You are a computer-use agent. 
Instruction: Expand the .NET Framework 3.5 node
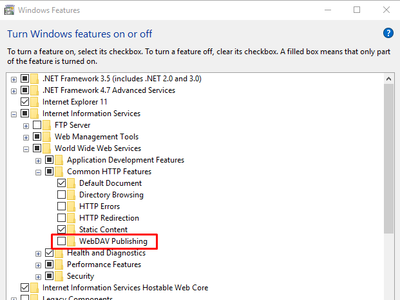pyautogui.click(x=14, y=79)
